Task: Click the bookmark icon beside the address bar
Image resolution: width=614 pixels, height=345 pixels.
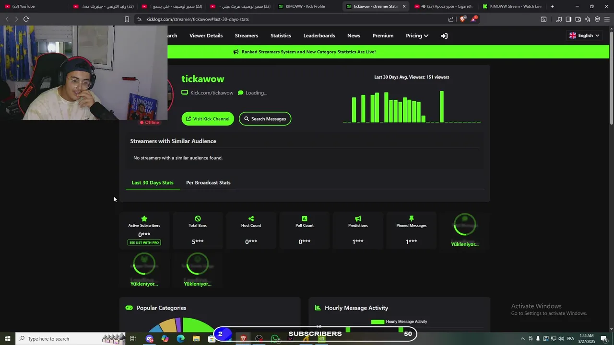Action: tap(127, 19)
